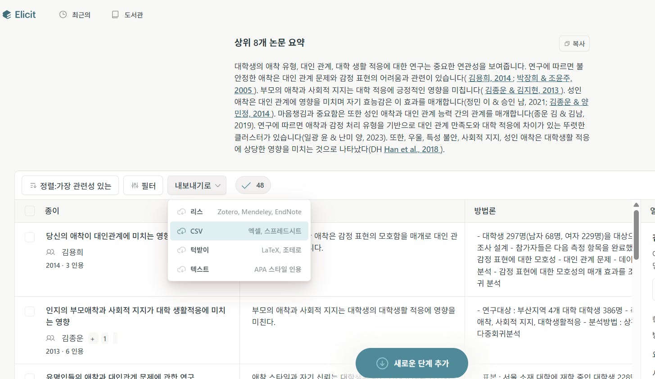
Task: Expand additional authors with plus button
Action: (92, 338)
